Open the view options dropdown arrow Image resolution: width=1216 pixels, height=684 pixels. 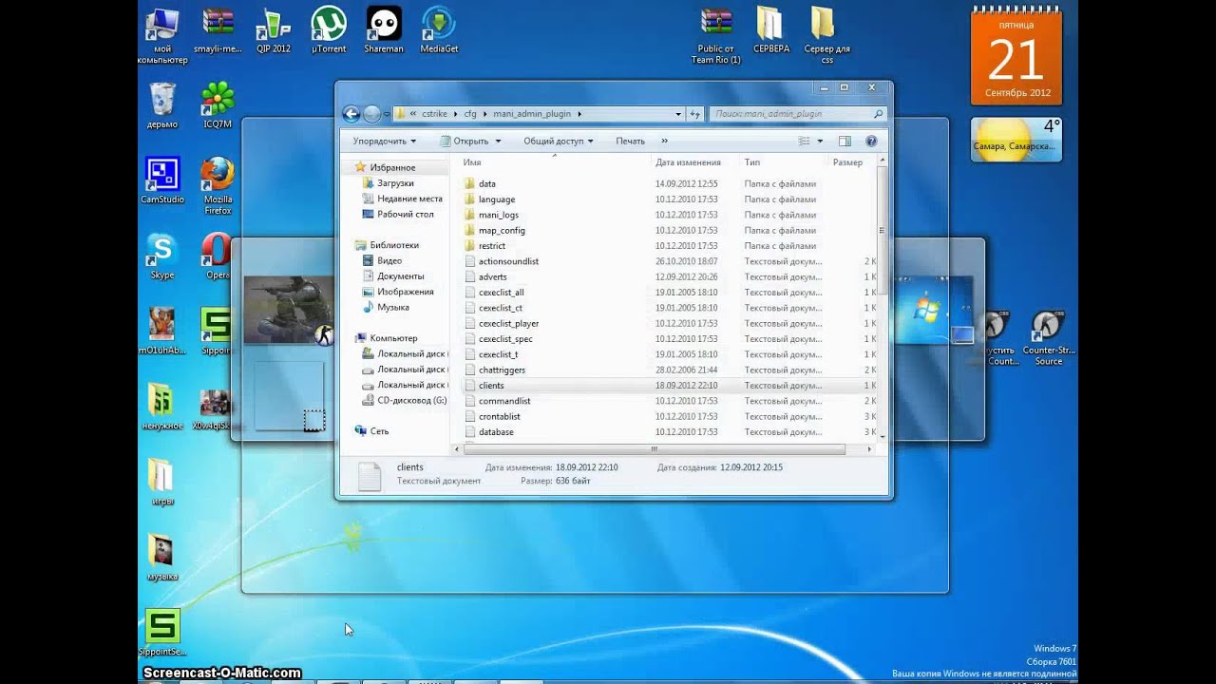820,141
